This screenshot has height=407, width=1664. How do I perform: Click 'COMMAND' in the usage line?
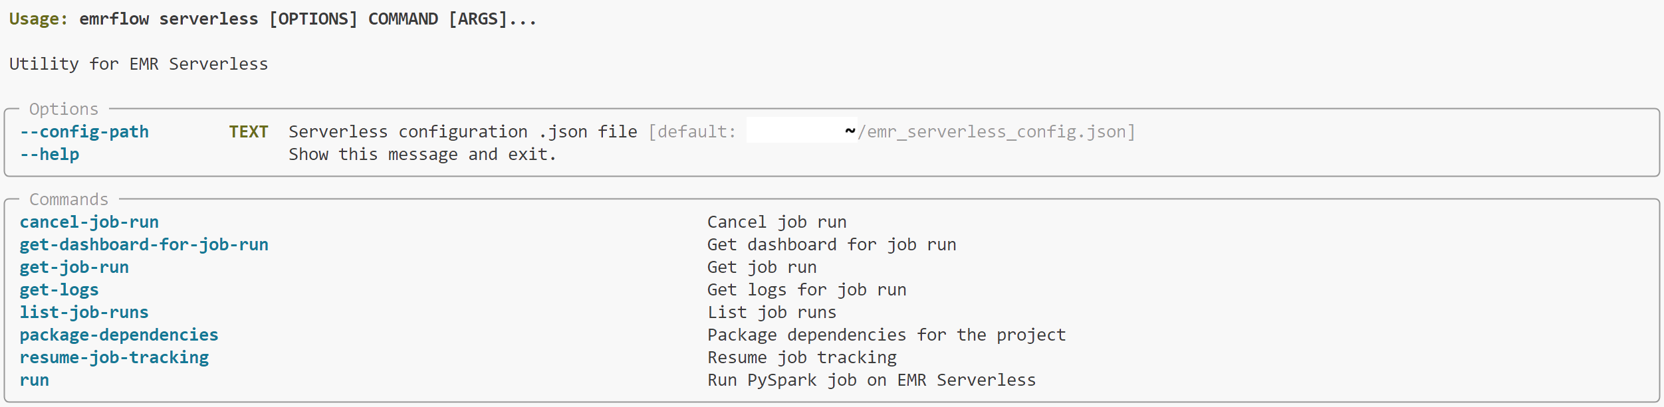(x=403, y=19)
